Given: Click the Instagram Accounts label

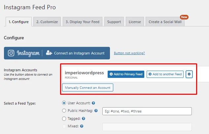Looking at the screenshot, I should click(x=20, y=70).
